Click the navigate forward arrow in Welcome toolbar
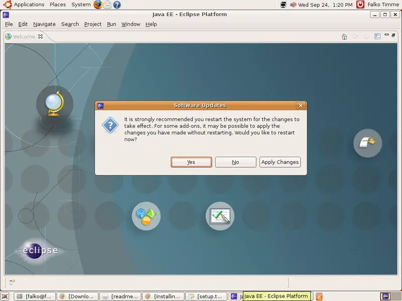The image size is (402, 301). 366,37
